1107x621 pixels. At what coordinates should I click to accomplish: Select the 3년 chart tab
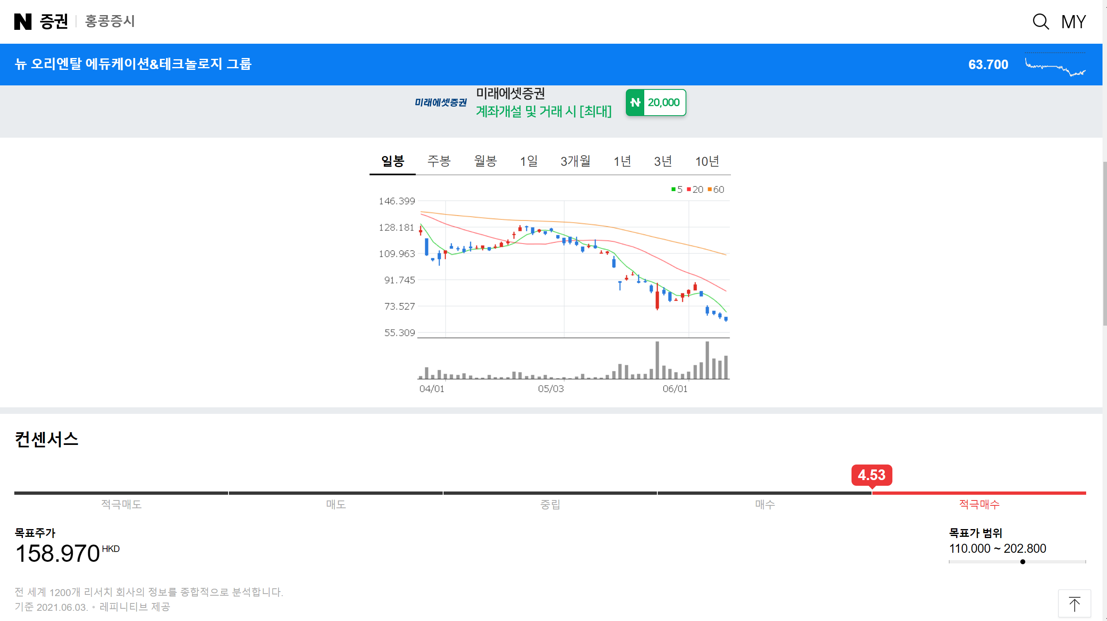click(x=663, y=161)
